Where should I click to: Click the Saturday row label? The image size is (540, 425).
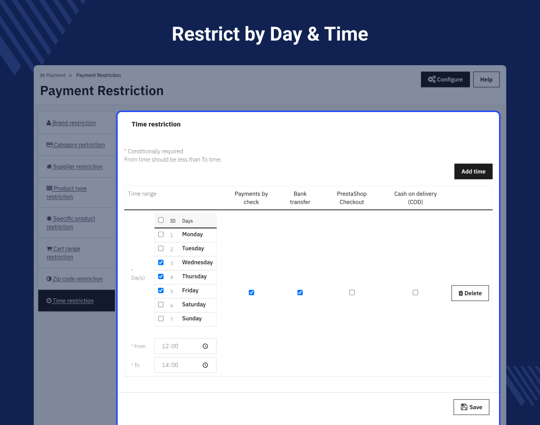194,305
